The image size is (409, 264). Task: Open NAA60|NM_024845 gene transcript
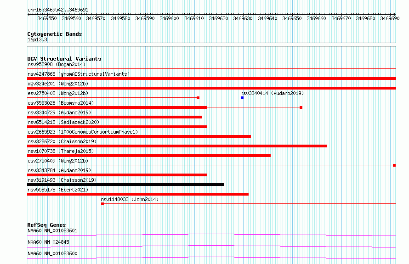point(48,242)
